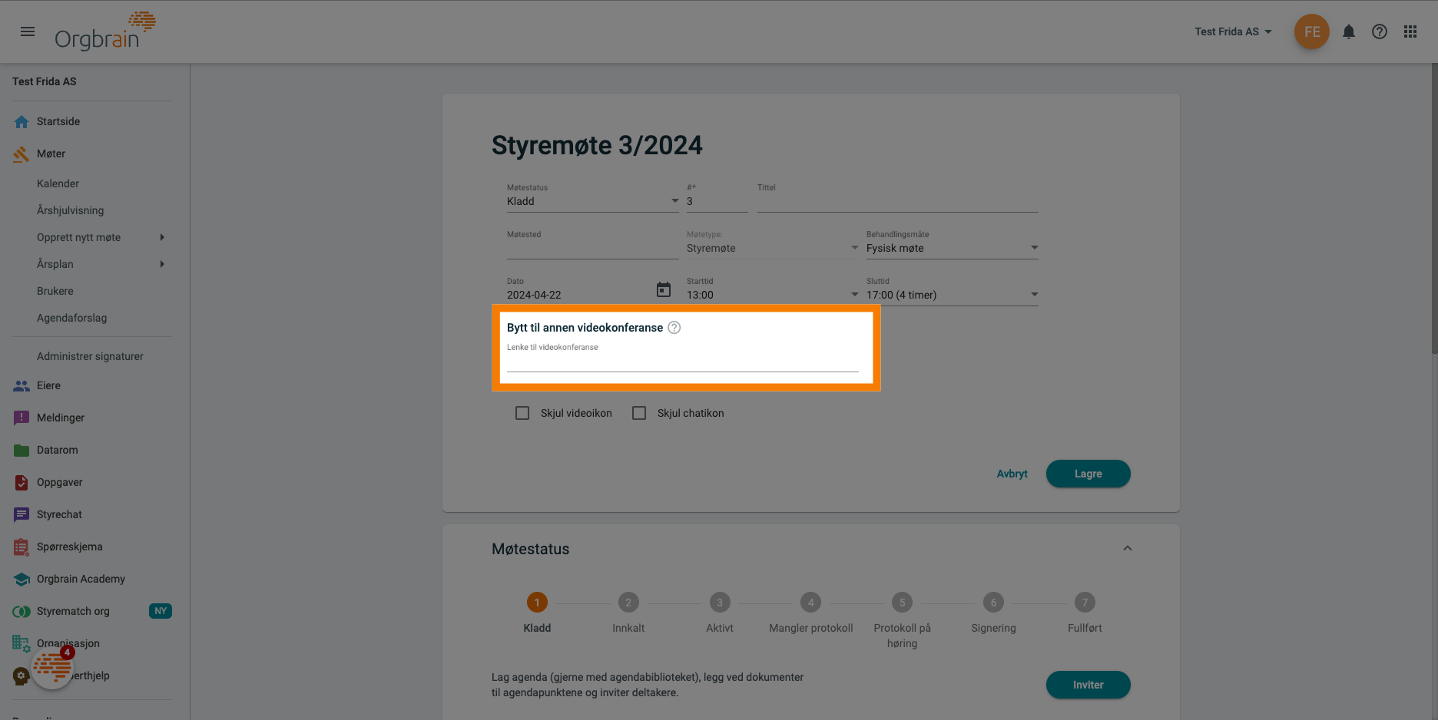The image size is (1438, 720).
Task: Select step 3 Aktivt in status stepper
Action: click(720, 603)
